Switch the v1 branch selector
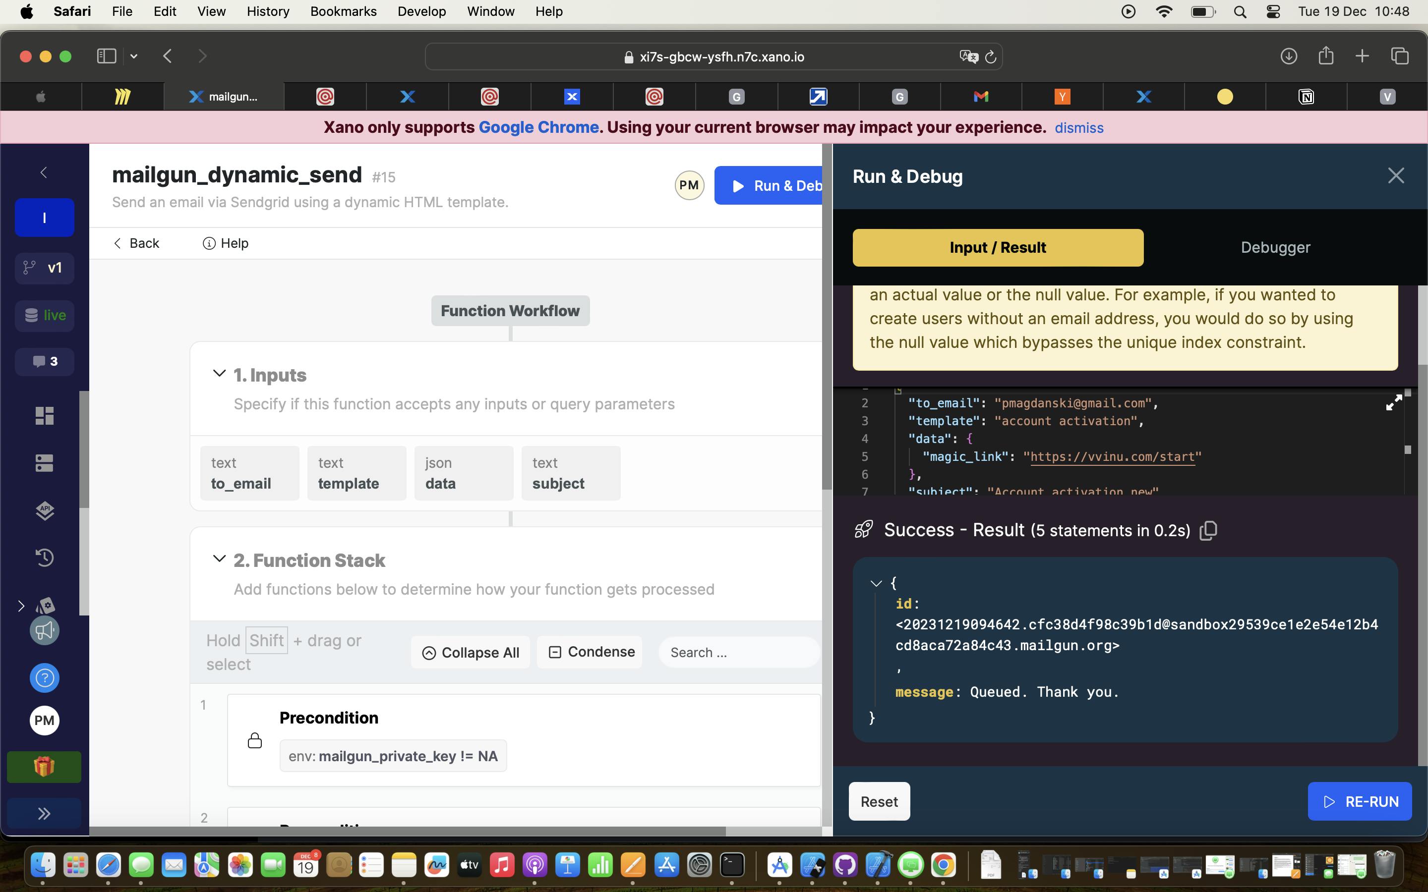The height and width of the screenshot is (892, 1428). (44, 268)
